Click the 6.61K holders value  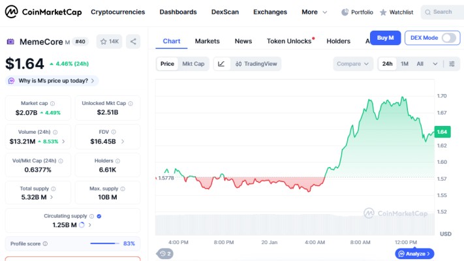[x=108, y=170]
